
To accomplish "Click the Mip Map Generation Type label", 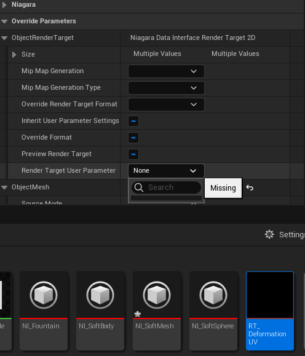I will tap(61, 88).
